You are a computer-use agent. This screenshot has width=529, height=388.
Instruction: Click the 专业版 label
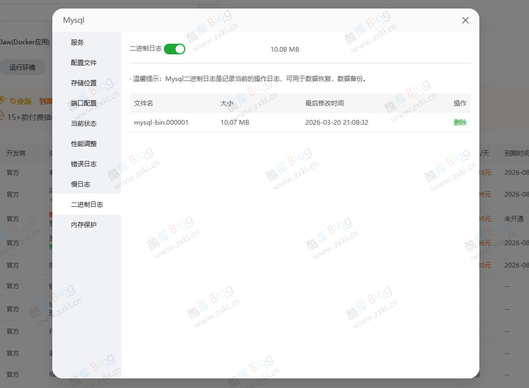(x=20, y=100)
